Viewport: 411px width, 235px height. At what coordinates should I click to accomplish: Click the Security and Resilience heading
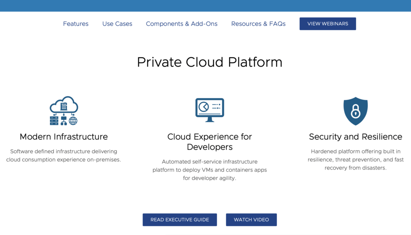(355, 137)
